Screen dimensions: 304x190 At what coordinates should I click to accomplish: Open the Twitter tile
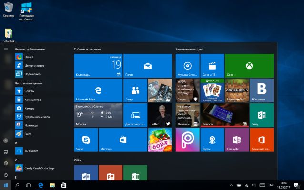coord(160,115)
